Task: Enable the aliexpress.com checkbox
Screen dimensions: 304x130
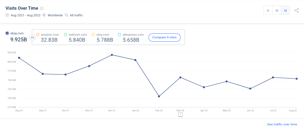Action: pyautogui.click(x=119, y=35)
